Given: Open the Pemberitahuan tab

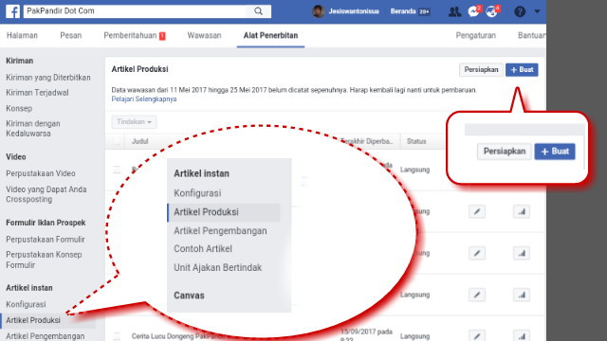Looking at the screenshot, I should click(x=130, y=36).
